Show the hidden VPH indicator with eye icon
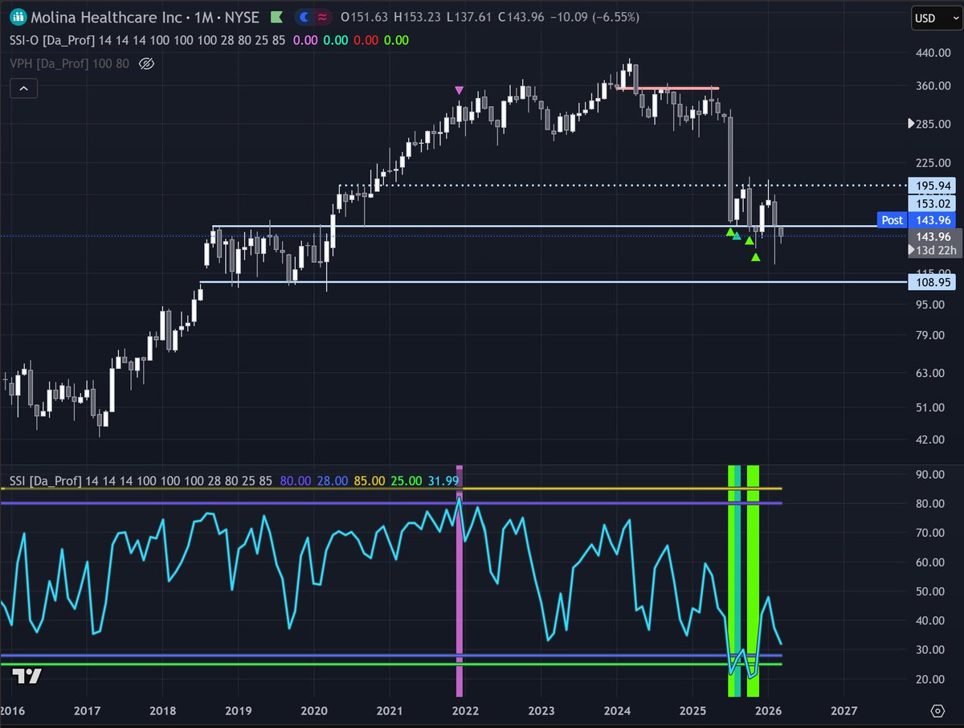This screenshot has height=728, width=964. (146, 63)
